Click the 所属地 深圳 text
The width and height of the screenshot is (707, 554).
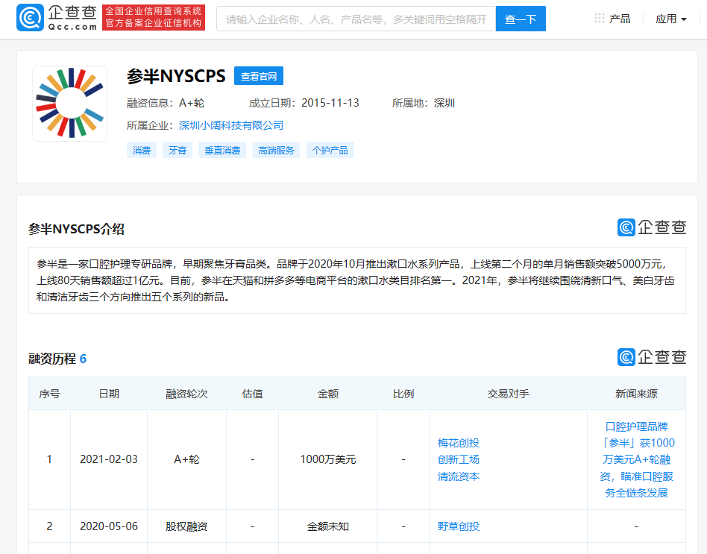[x=424, y=103]
